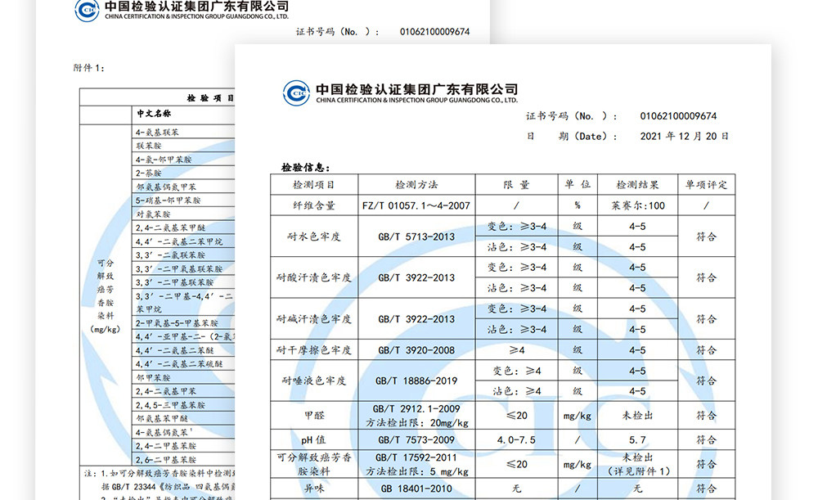This screenshot has width=818, height=500.
Task: Select the 耐唾液色牢度 row label
Action: [x=313, y=381]
